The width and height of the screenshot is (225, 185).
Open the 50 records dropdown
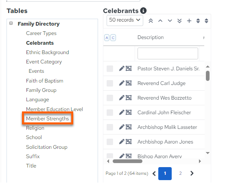coord(125,20)
